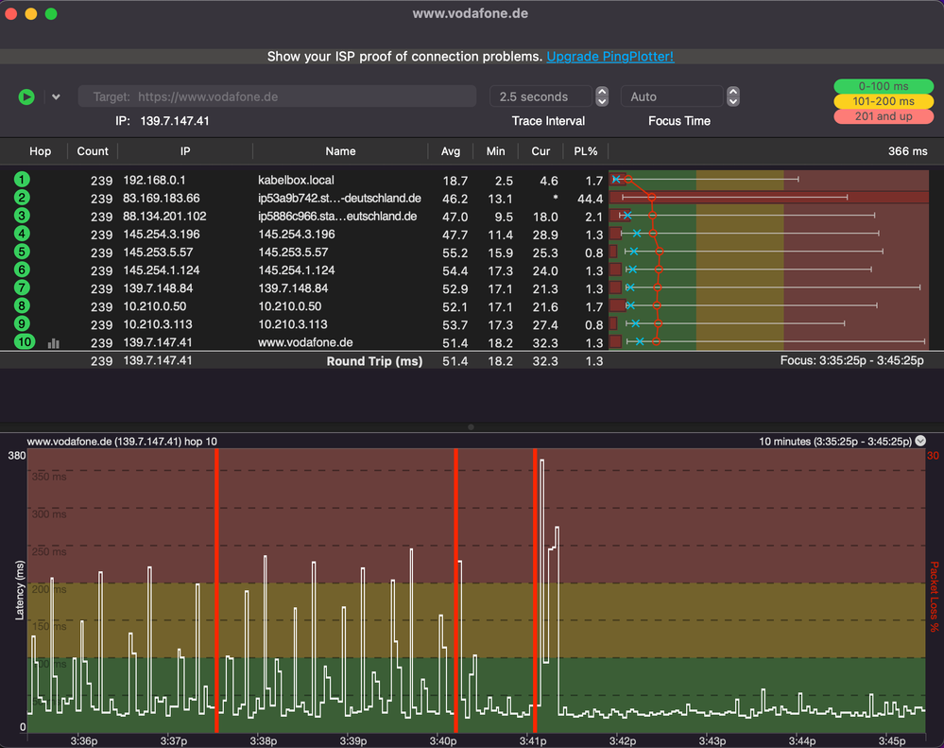
Task: Select the www.vodafone.de name in hop 10
Action: coord(305,342)
